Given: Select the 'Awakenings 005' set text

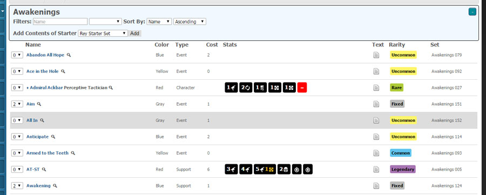Looking at the screenshot, I should coord(447,169).
